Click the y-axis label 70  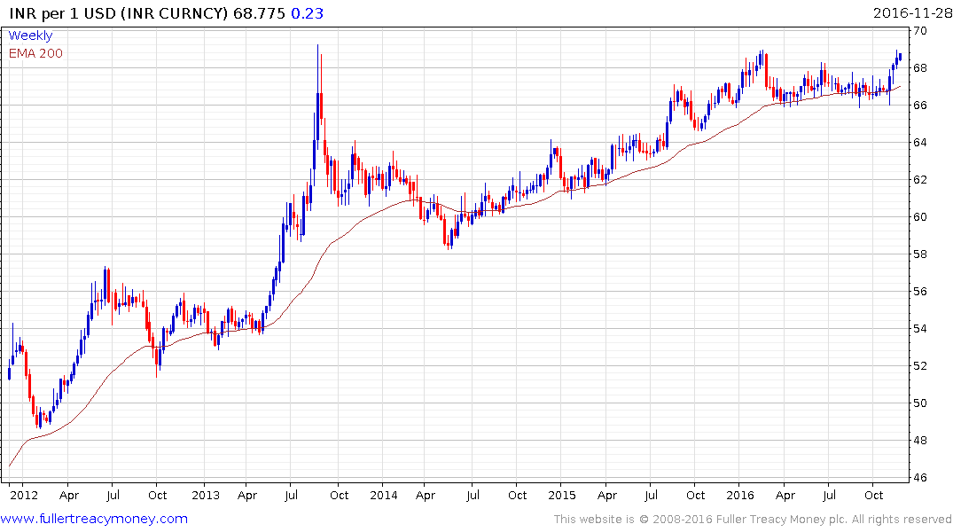click(x=919, y=31)
